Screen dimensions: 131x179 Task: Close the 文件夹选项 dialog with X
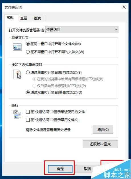pos(124,7)
